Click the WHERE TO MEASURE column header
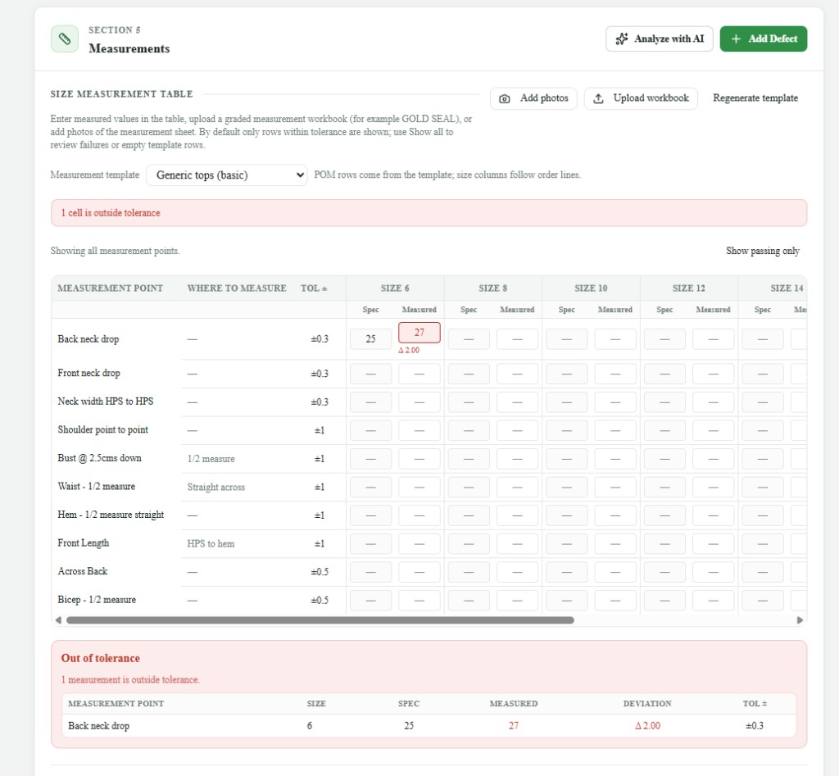The width and height of the screenshot is (839, 776). coord(237,288)
